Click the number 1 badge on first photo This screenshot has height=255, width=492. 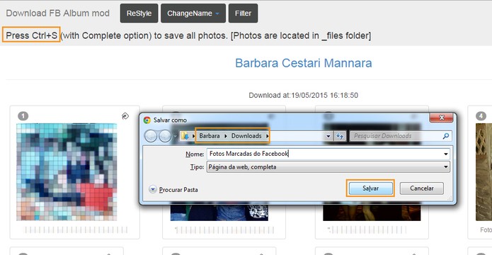(x=23, y=116)
